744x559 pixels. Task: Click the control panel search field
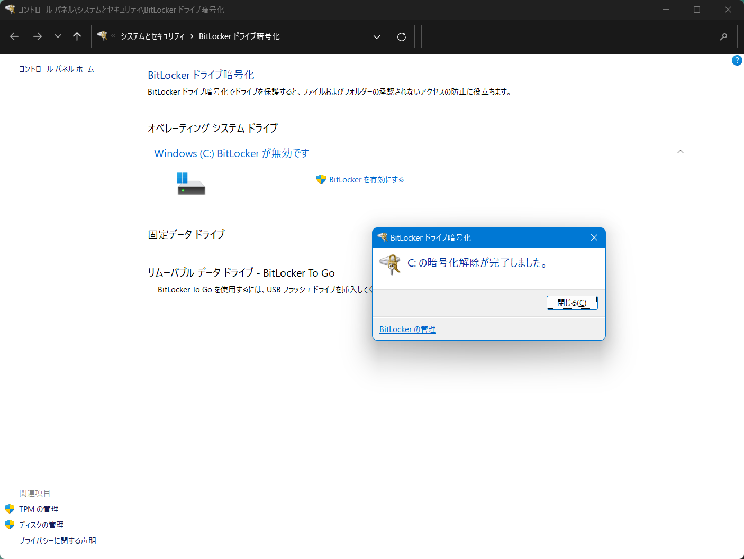579,36
